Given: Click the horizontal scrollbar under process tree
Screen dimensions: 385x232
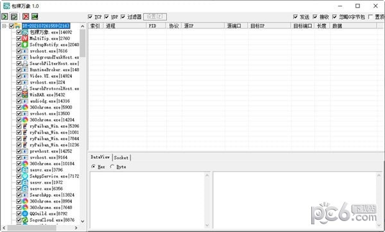Looking at the screenshot, I should click(40, 228).
